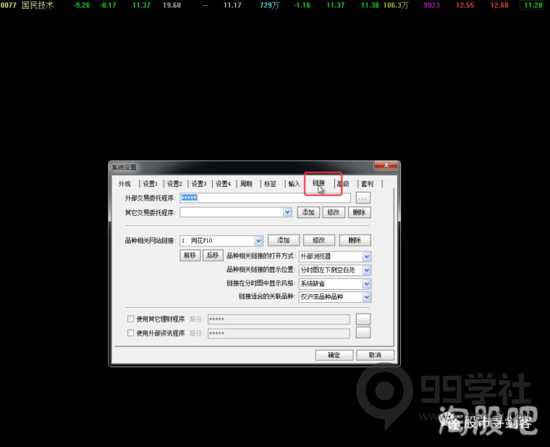This screenshot has width=550, height=447.
Task: Click stock name 国民技术 in quote row
Action: point(38,5)
